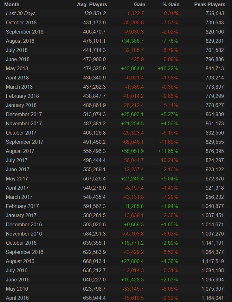Click average players value 476,101.1
The width and height of the screenshot is (232, 302).
coord(94,41)
